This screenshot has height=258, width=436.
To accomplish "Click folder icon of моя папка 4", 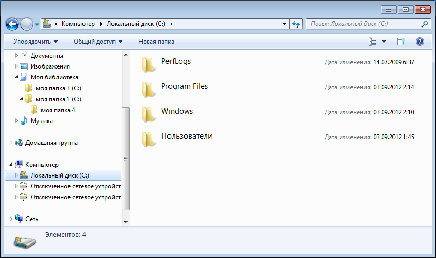I will 34,110.
